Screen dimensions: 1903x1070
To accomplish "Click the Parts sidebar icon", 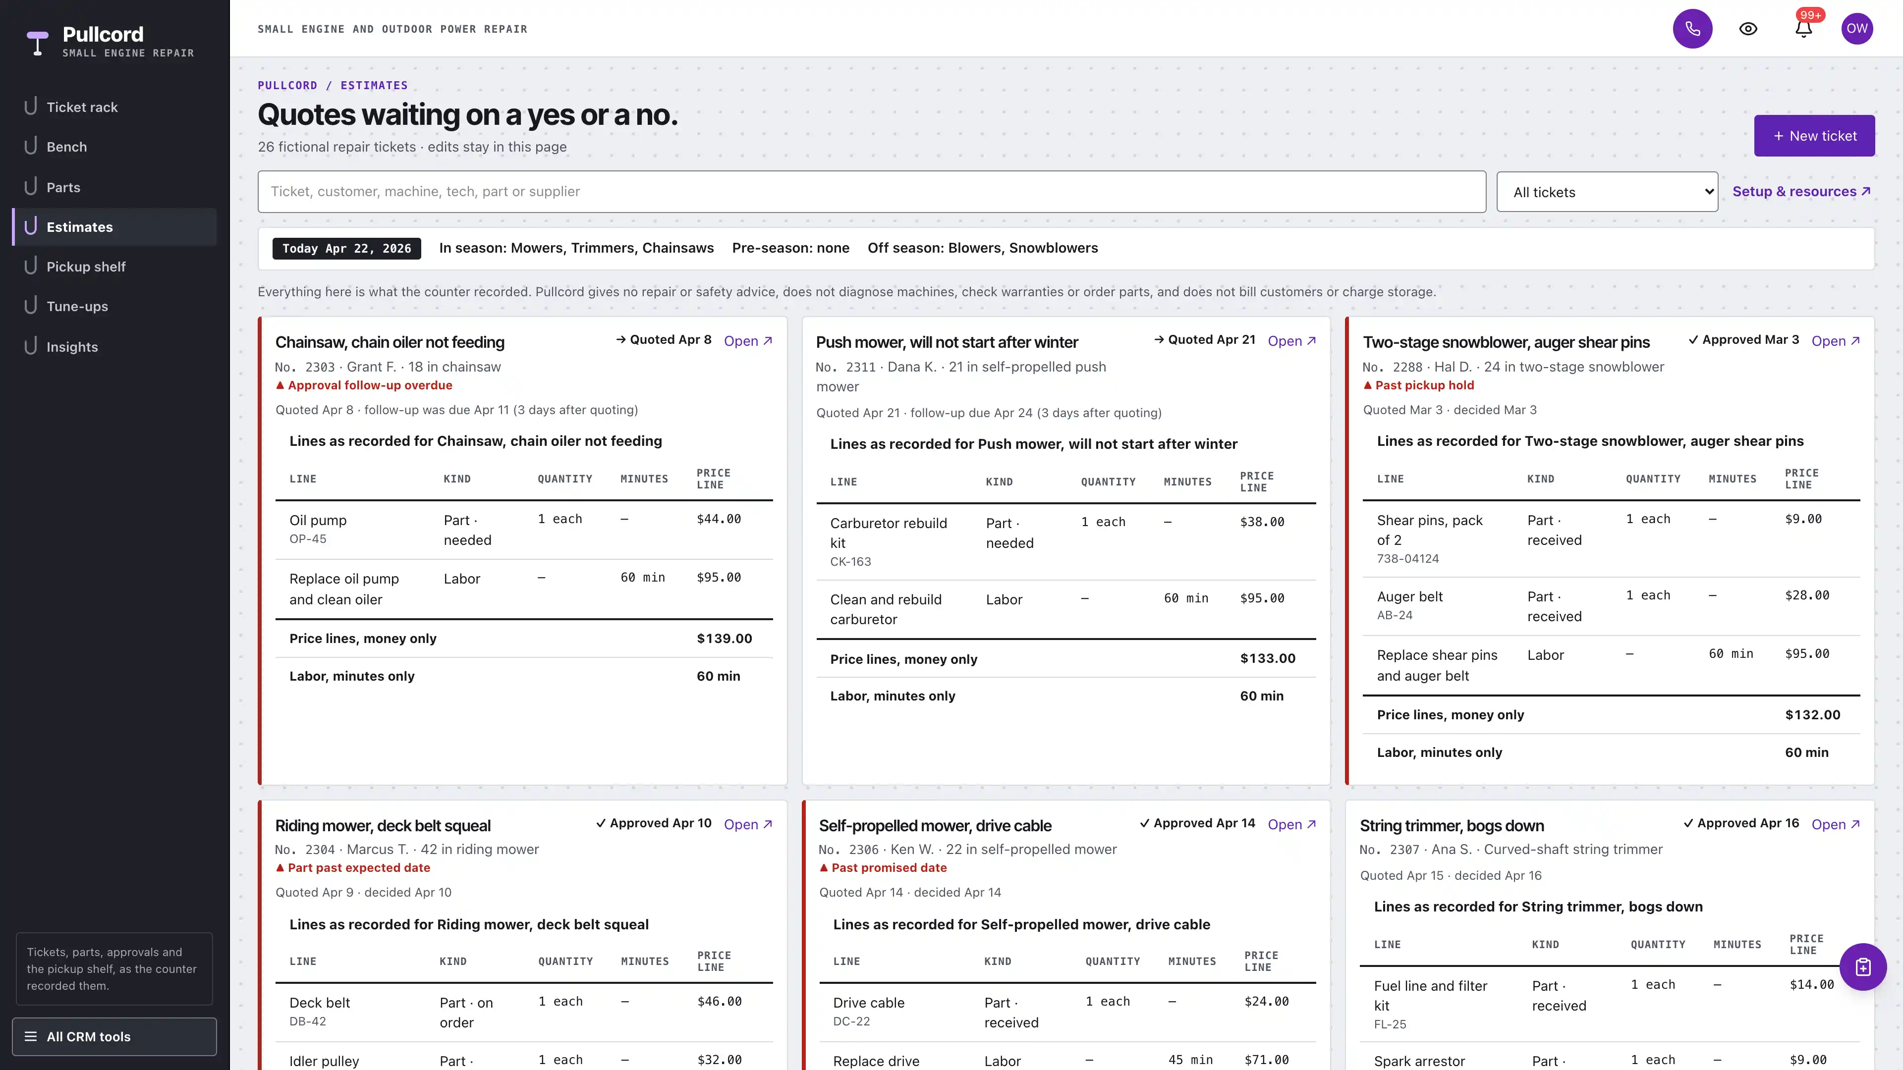I will [x=30, y=187].
